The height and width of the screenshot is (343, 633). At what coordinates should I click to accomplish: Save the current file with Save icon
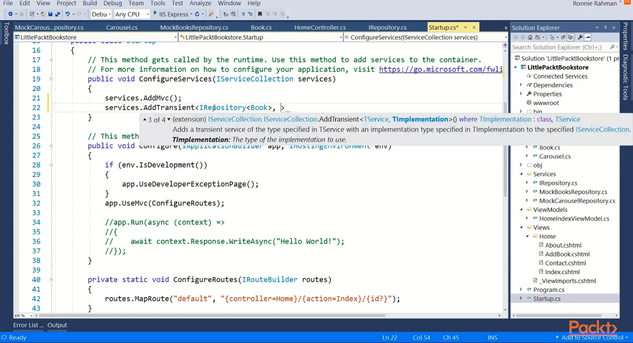click(51, 14)
